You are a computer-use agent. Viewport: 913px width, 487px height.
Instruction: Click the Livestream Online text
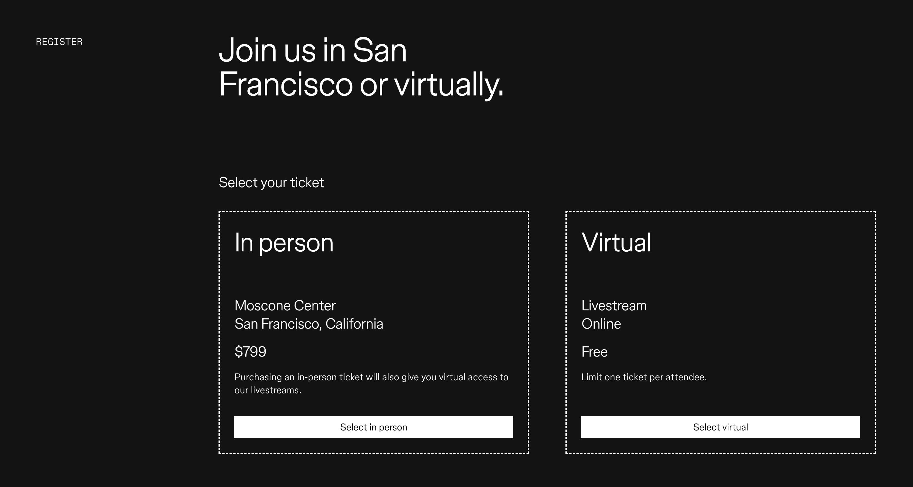click(x=614, y=314)
